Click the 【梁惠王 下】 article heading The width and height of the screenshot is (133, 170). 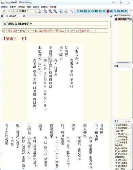(x=15, y=39)
